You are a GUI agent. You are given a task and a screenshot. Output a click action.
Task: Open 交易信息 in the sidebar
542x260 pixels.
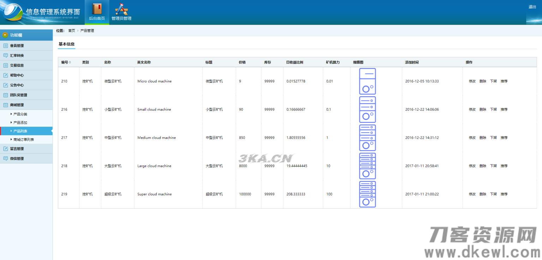tap(26, 65)
